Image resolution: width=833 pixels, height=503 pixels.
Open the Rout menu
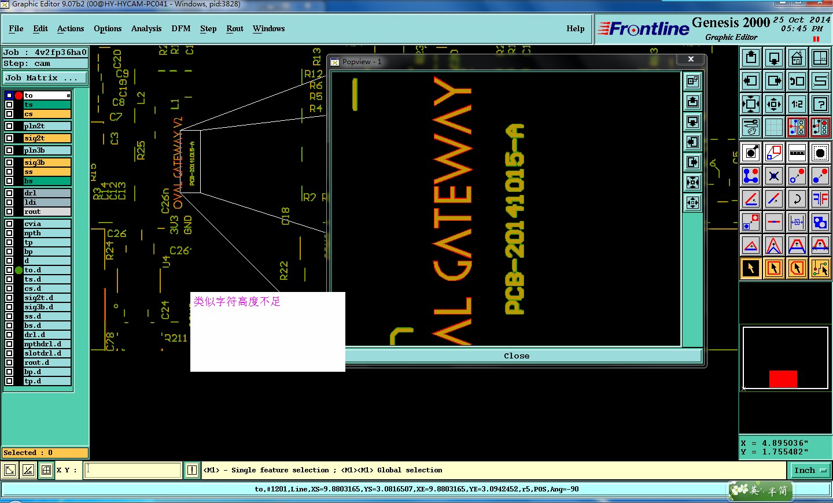tap(235, 28)
